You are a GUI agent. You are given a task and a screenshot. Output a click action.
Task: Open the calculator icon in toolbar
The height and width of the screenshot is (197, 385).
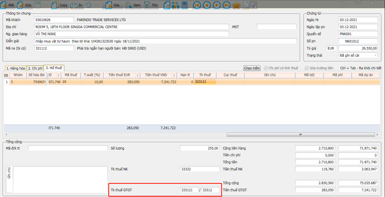(x=185, y=5)
